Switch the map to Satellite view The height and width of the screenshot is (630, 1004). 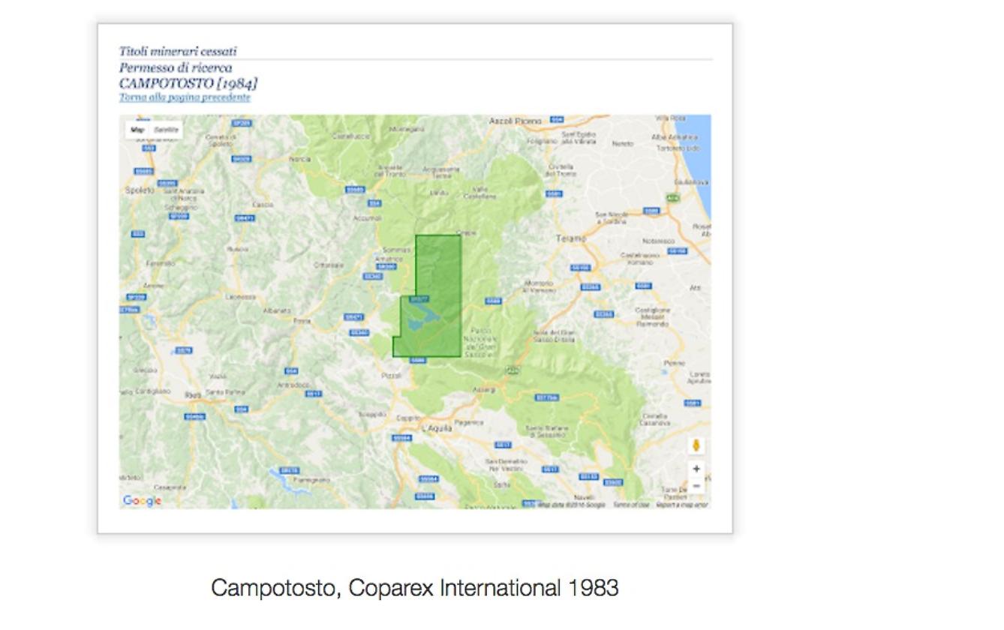click(167, 129)
